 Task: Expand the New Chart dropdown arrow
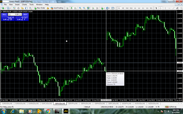[x=5, y=8]
